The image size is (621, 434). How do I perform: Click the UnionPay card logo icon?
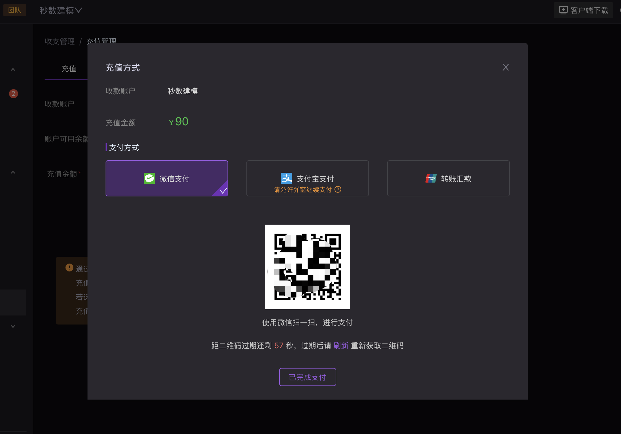point(431,178)
